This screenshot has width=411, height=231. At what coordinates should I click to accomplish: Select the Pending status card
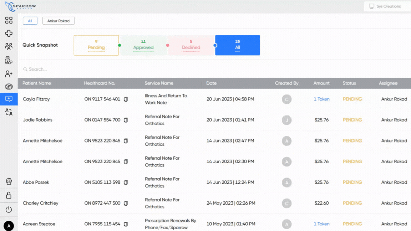(96, 45)
